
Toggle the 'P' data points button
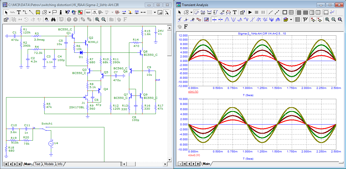pyautogui.click(x=305, y=19)
